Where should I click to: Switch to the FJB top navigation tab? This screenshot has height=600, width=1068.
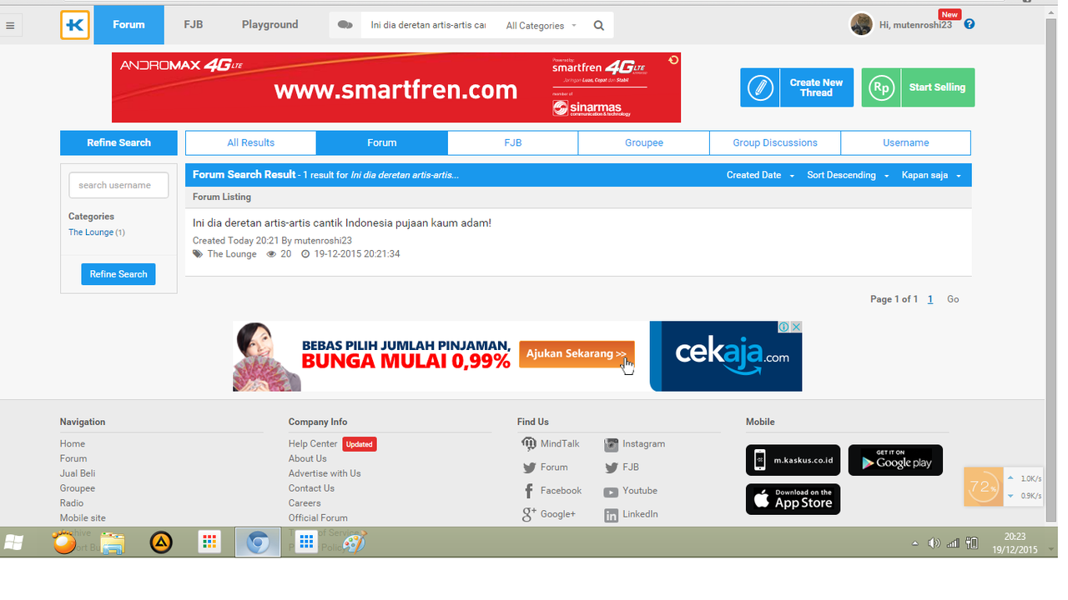[194, 25]
